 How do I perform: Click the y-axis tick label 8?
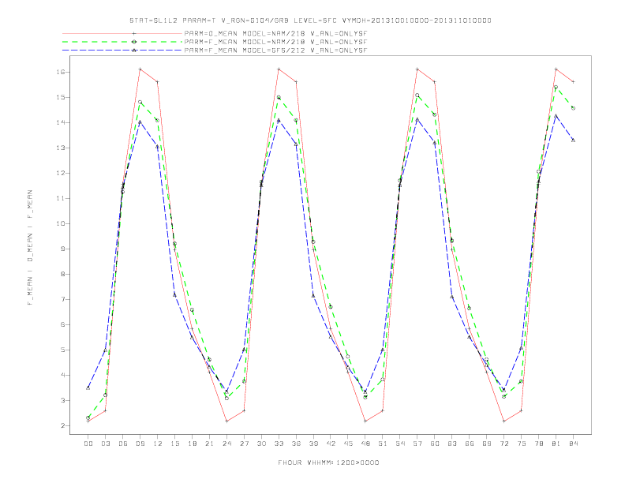coord(63,274)
